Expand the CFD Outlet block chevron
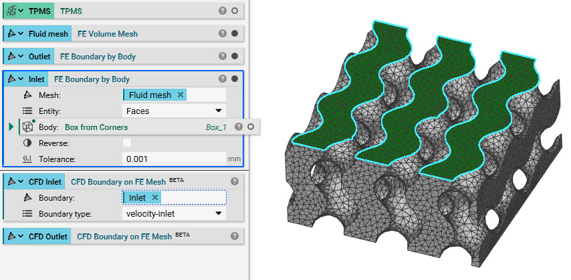The height and width of the screenshot is (280, 571). tap(21, 237)
